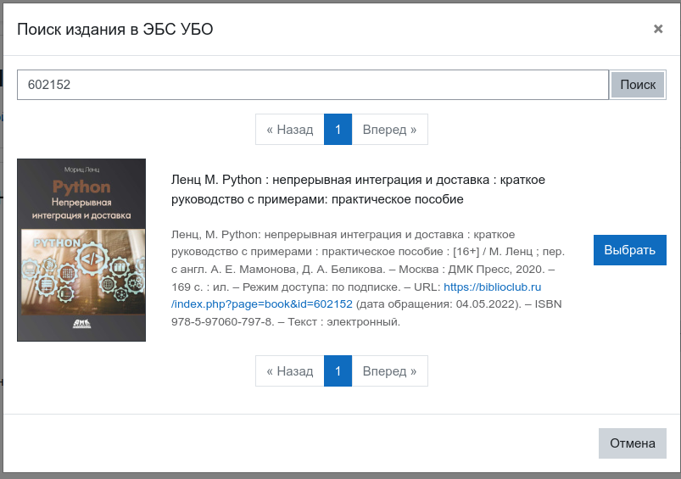Click the bibliographic description starting with Ленц, М. Python
Image resolution: width=681 pixels, height=479 pixels.
click(x=368, y=278)
